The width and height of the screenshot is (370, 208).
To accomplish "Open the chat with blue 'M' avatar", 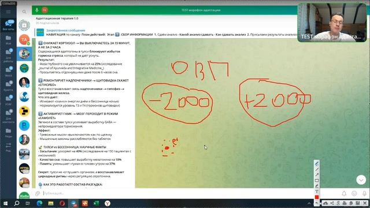I will (x=24, y=96).
